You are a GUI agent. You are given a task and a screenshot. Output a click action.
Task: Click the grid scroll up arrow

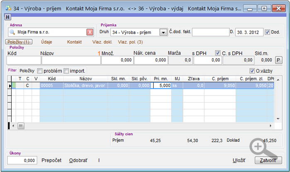tap(278, 80)
